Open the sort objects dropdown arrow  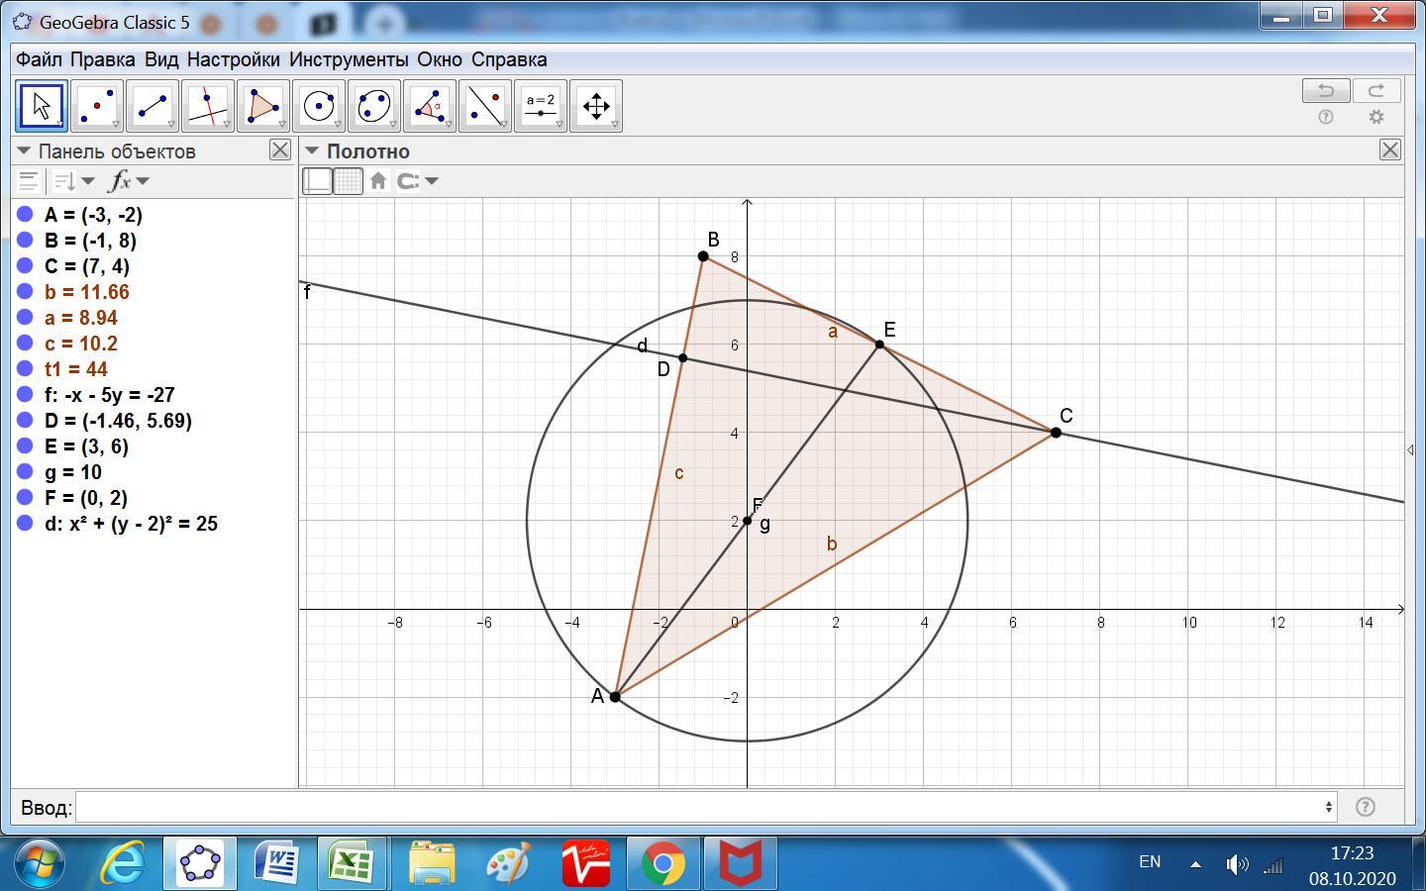[88, 181]
